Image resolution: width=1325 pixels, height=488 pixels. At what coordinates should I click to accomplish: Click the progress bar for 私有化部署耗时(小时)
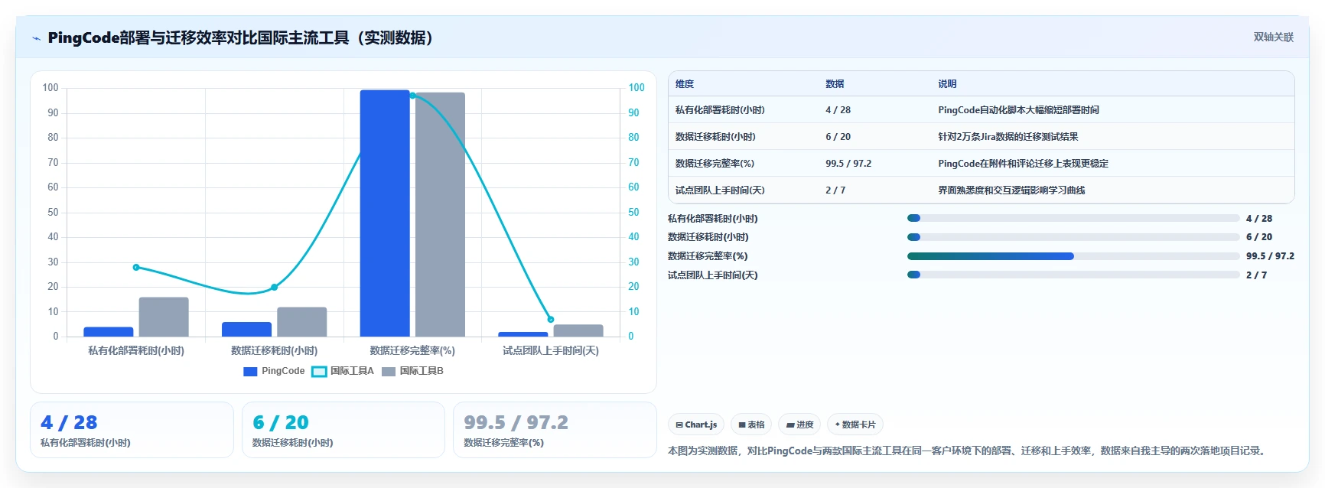[1073, 218]
